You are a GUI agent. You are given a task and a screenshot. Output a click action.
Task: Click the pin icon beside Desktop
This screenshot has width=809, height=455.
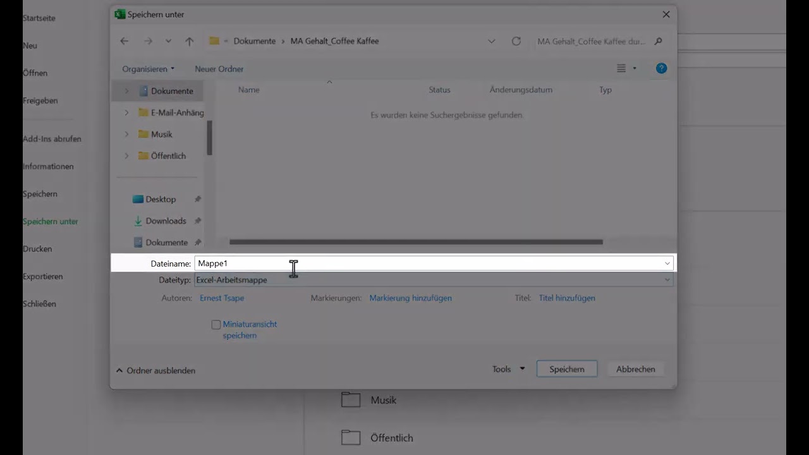pyautogui.click(x=198, y=199)
